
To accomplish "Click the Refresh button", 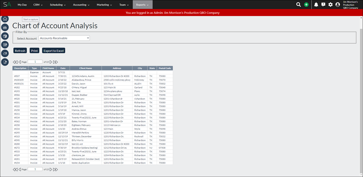I will pos(20,51).
